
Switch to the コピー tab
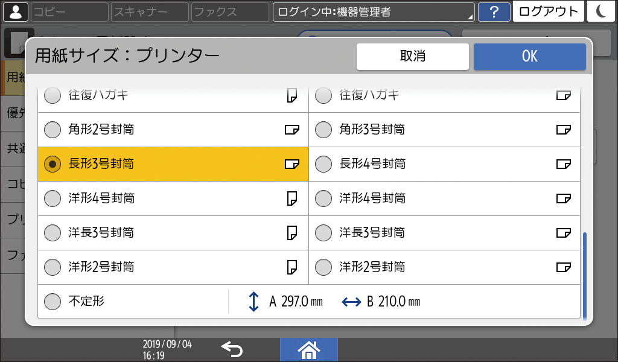coord(69,11)
